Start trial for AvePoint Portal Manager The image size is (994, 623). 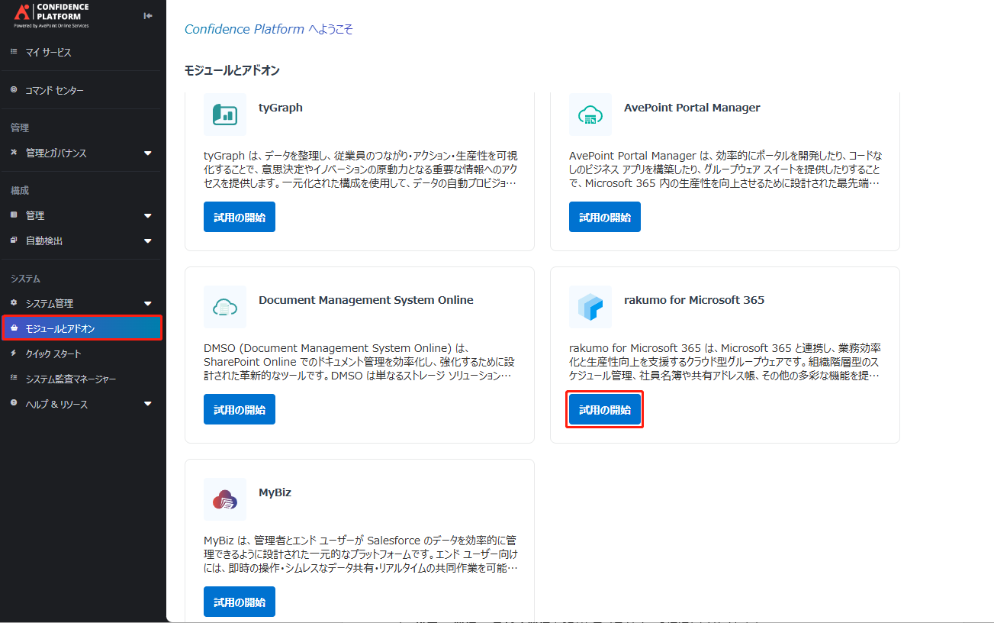605,217
